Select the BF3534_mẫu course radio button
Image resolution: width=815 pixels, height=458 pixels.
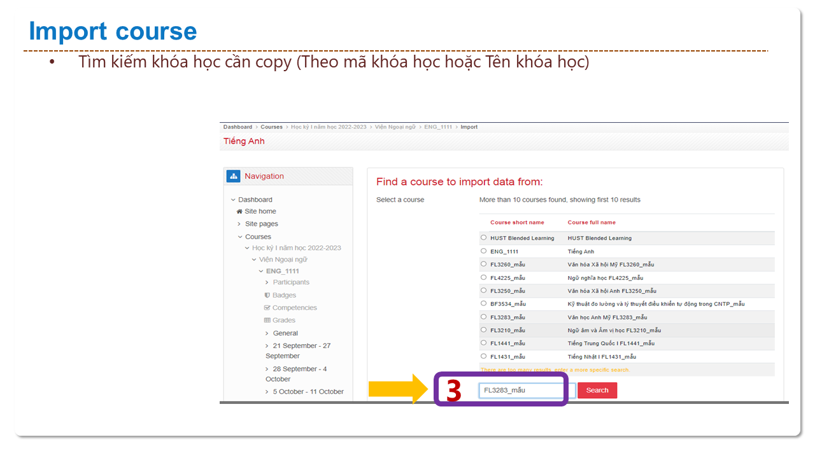(484, 303)
